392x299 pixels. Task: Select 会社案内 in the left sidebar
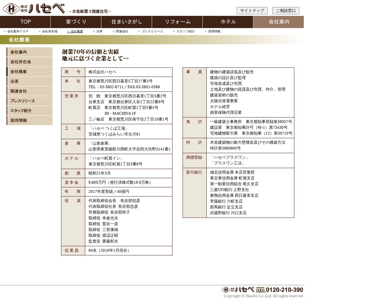coord(29,52)
